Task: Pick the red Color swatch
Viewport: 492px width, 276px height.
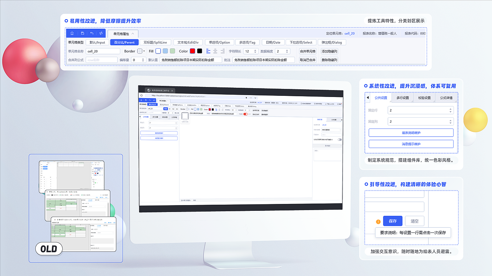Action: (x=192, y=51)
